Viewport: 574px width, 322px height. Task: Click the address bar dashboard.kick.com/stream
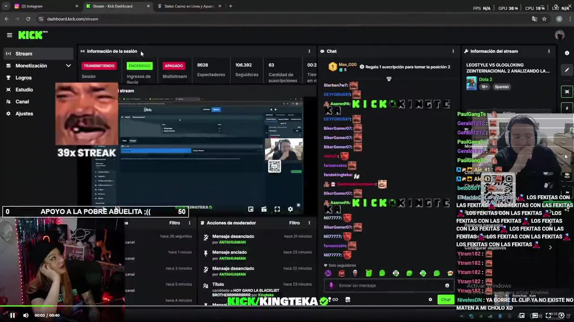(x=72, y=19)
